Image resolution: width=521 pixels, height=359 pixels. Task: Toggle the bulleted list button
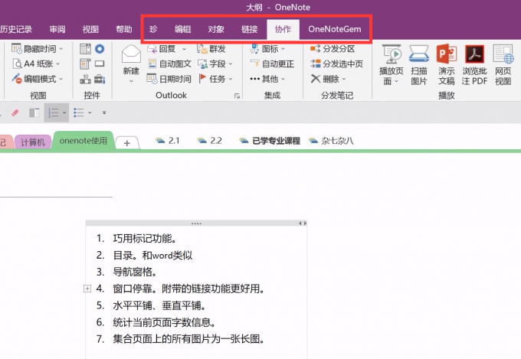pyautogui.click(x=79, y=113)
